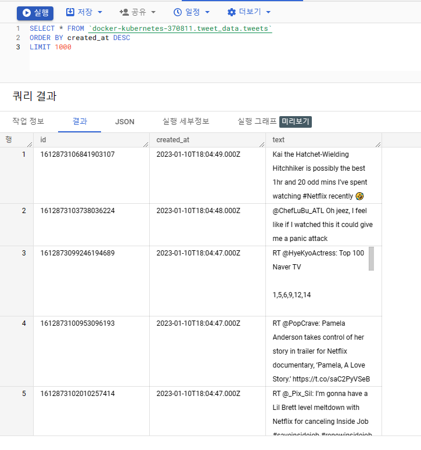Click the 1,5,6,9,12,14 text in row 3
The width and height of the screenshot is (421, 450).
[x=292, y=295]
